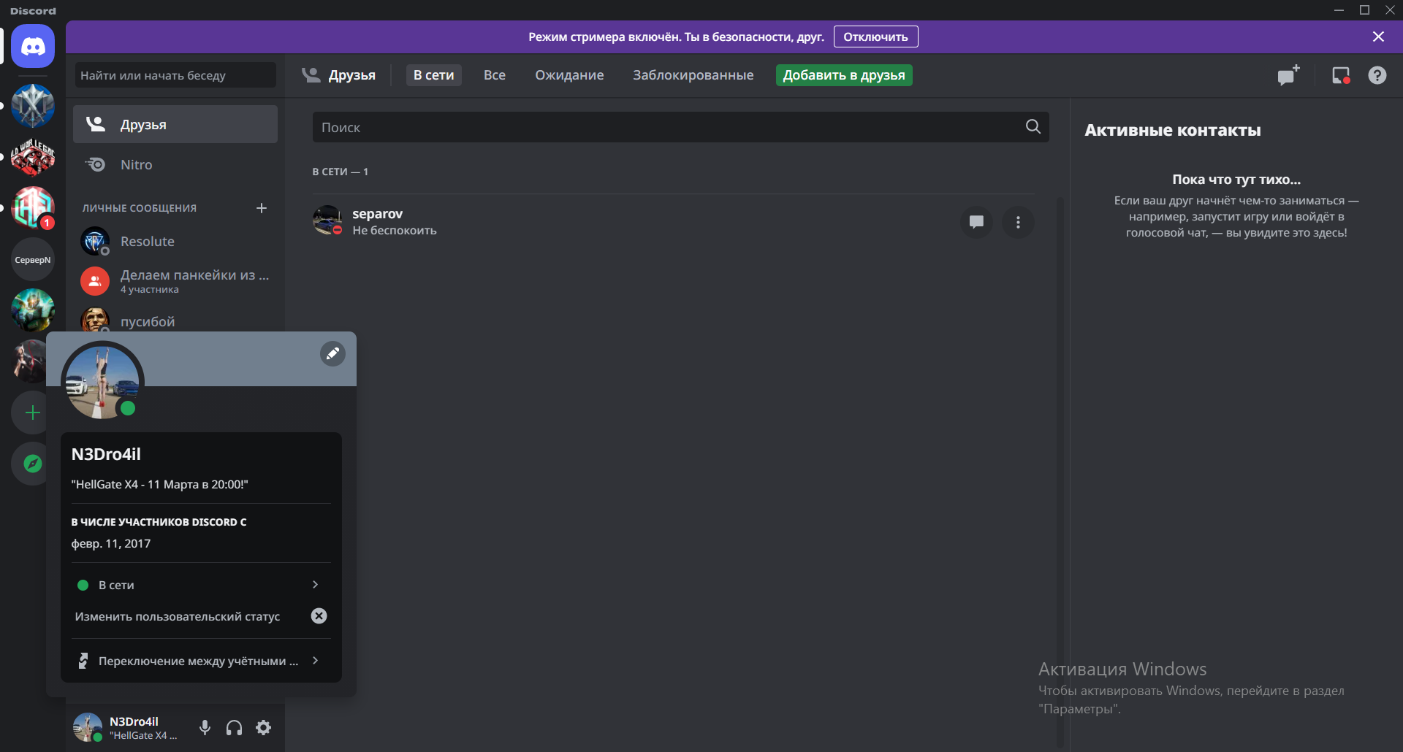Create a new group DM icon

[x=1288, y=75]
